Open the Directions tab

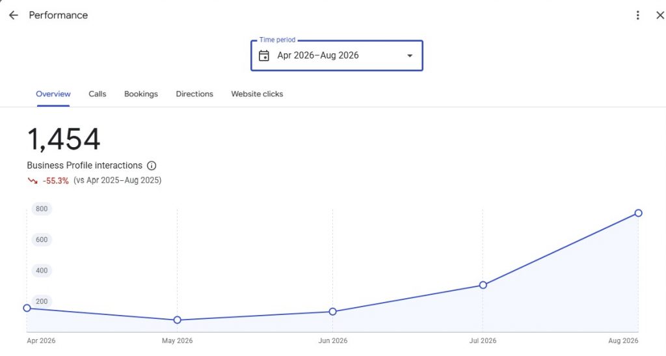(194, 94)
